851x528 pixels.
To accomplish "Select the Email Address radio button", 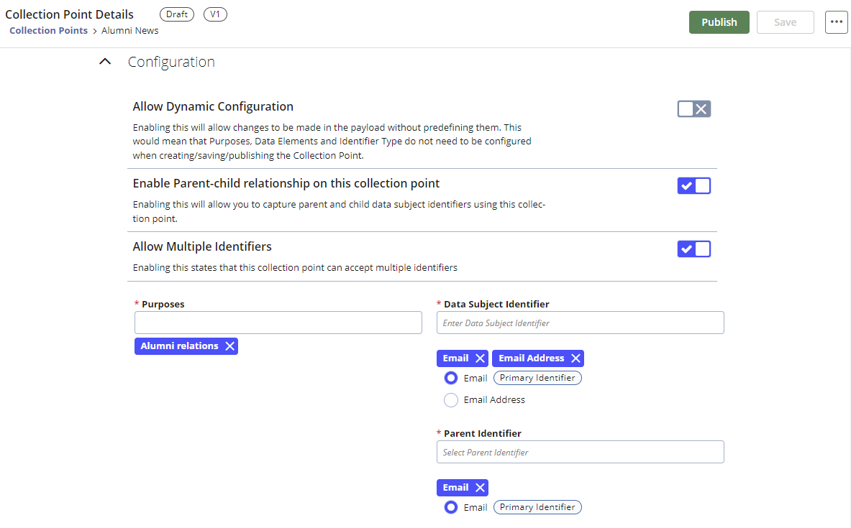I will 451,400.
